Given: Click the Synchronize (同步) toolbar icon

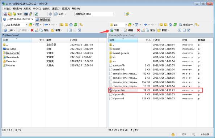Looking at the screenshot, I should 17,14.
